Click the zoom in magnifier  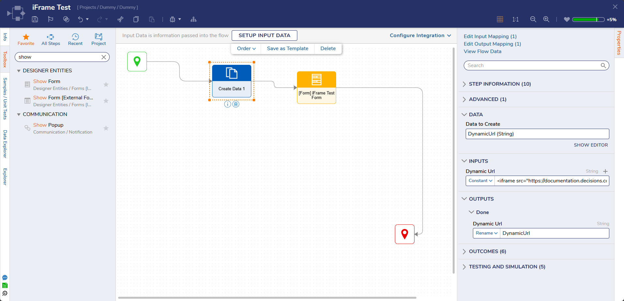(546, 19)
